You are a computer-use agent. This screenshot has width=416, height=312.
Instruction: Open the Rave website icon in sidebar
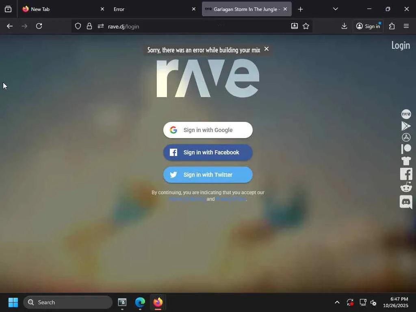pos(406,114)
